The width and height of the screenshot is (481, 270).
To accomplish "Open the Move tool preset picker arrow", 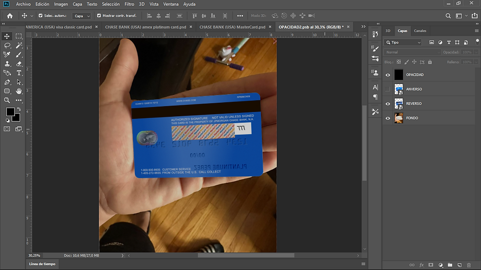I will click(31, 16).
